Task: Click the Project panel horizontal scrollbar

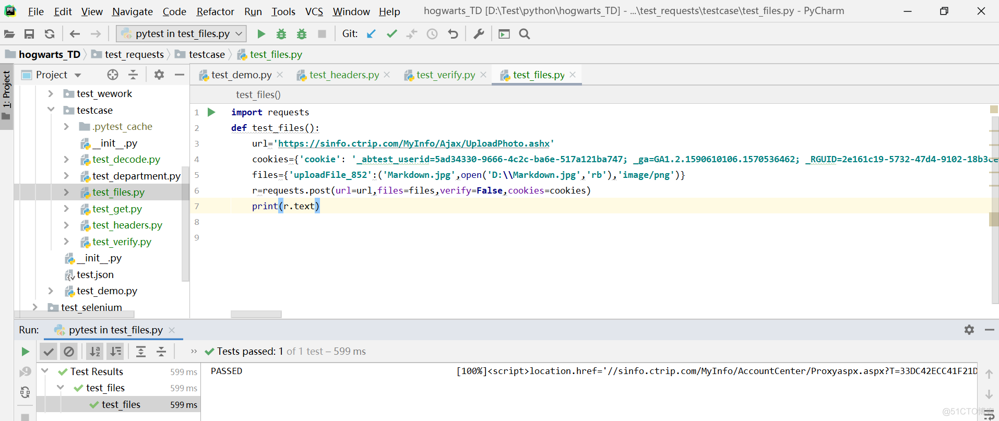Action: tap(74, 314)
